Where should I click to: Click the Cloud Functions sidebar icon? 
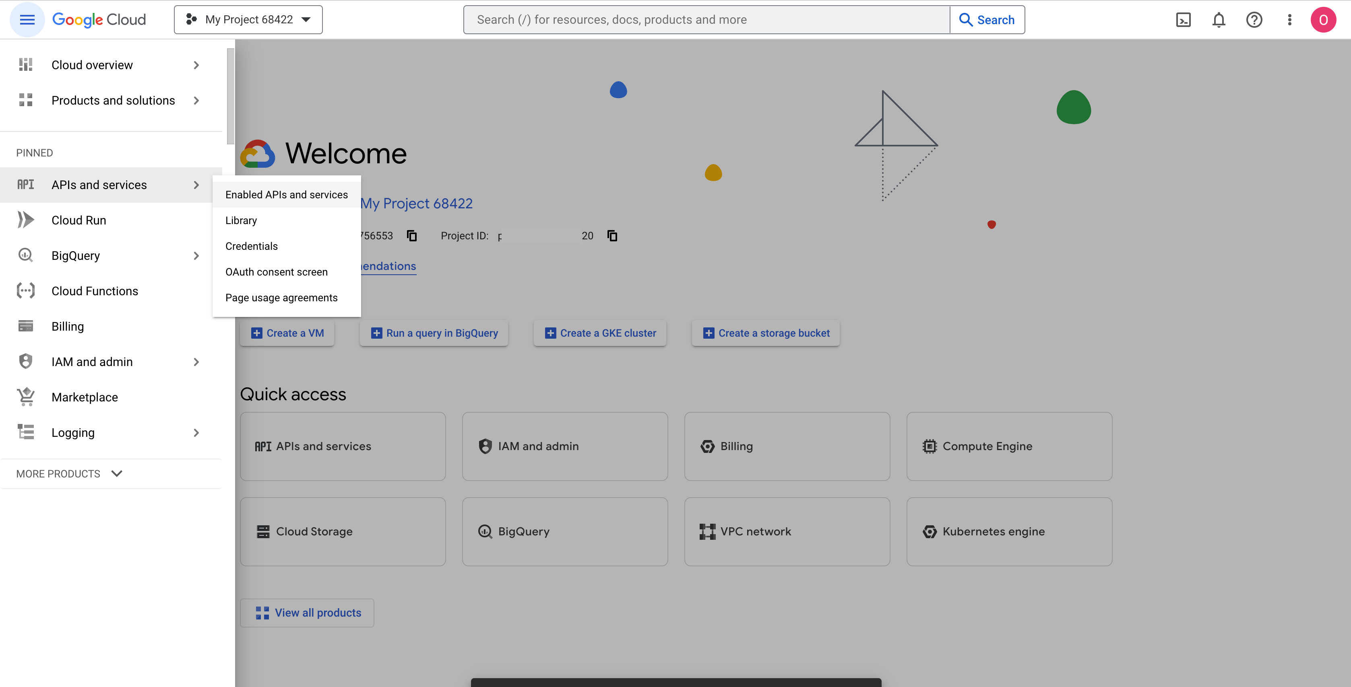pyautogui.click(x=26, y=291)
